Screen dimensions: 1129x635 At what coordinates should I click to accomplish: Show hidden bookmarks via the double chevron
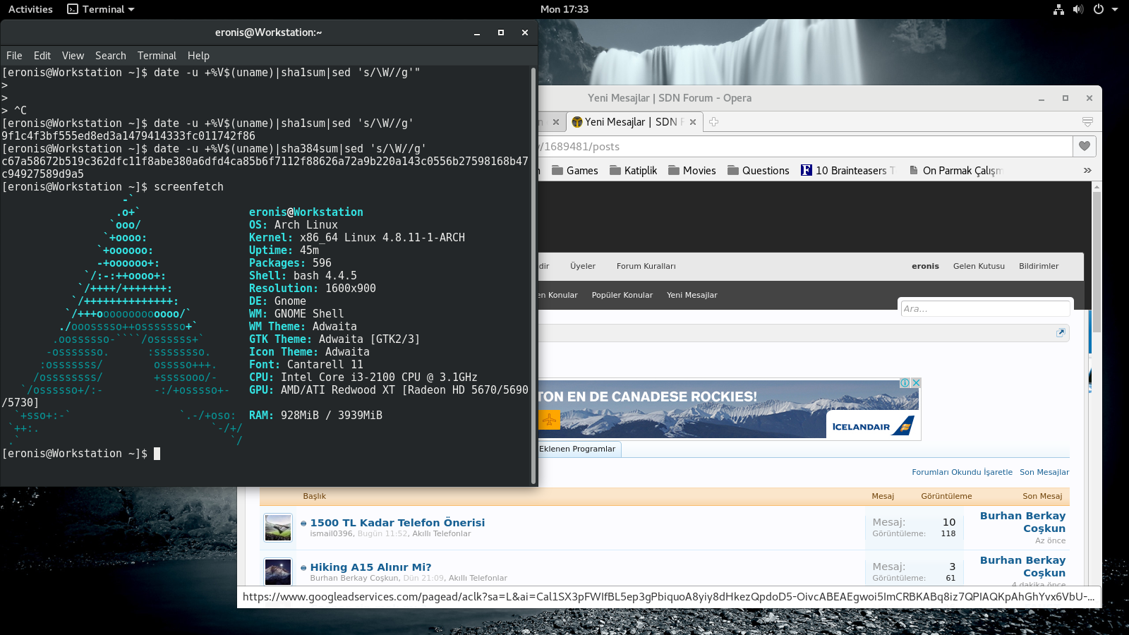coord(1087,171)
